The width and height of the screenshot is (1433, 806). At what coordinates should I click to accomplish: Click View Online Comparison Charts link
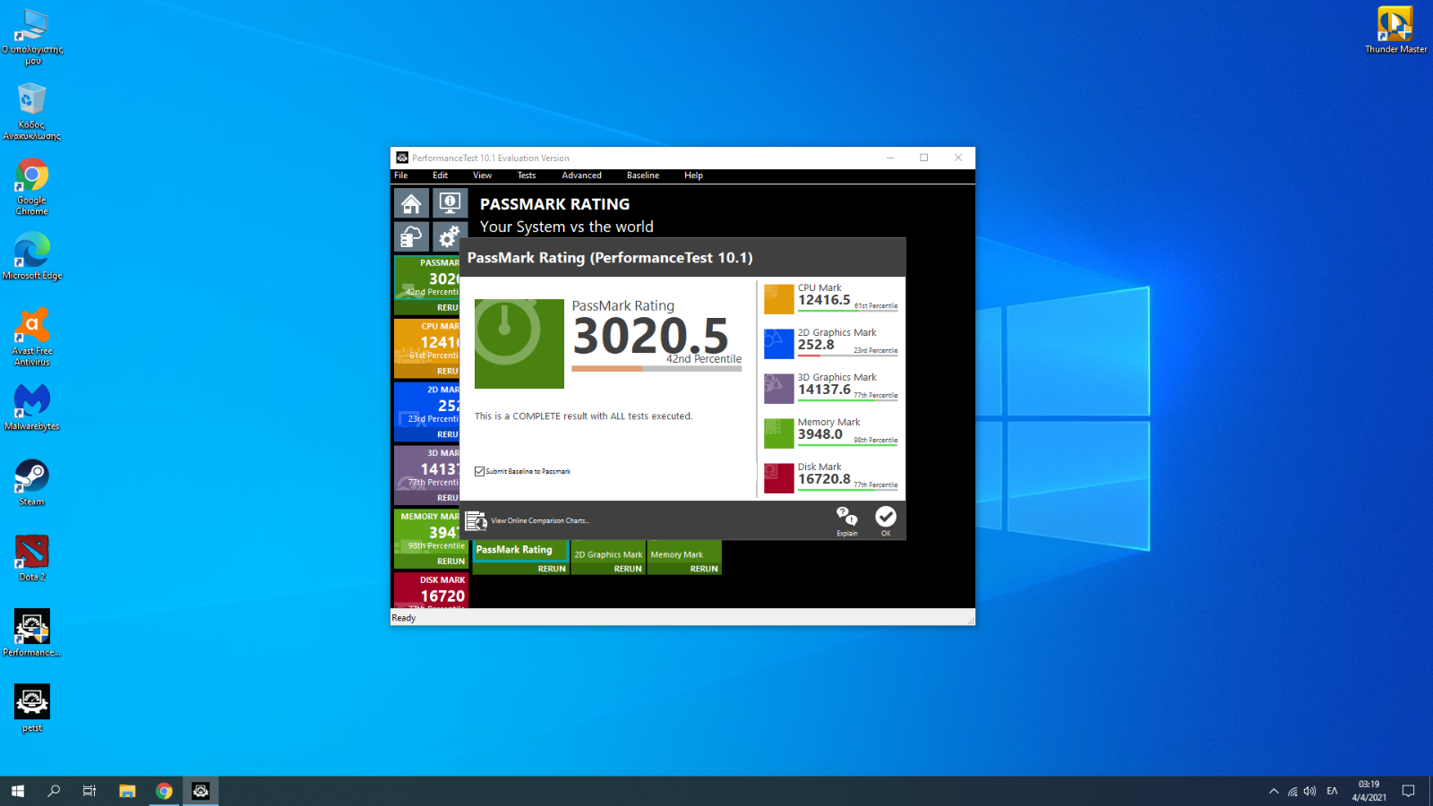[x=540, y=520]
